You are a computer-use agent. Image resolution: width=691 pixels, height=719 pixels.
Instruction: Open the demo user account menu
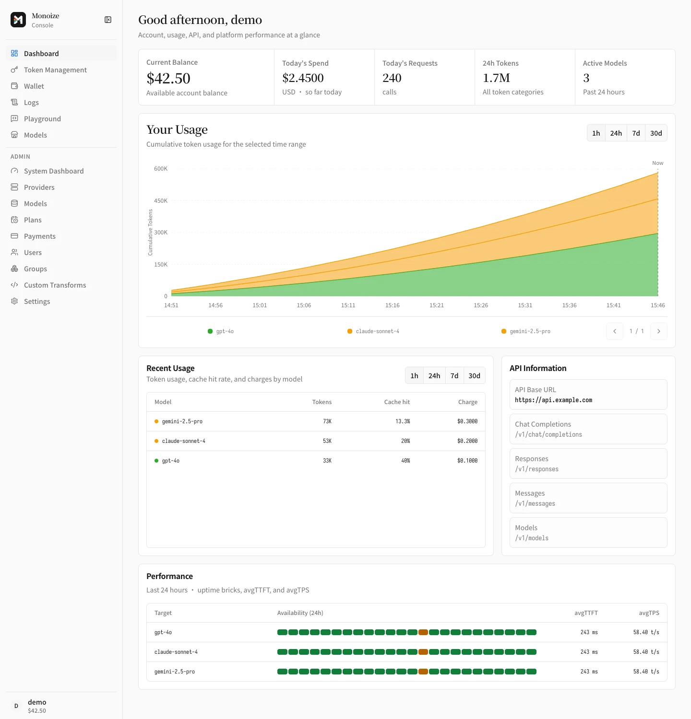pyautogui.click(x=61, y=706)
